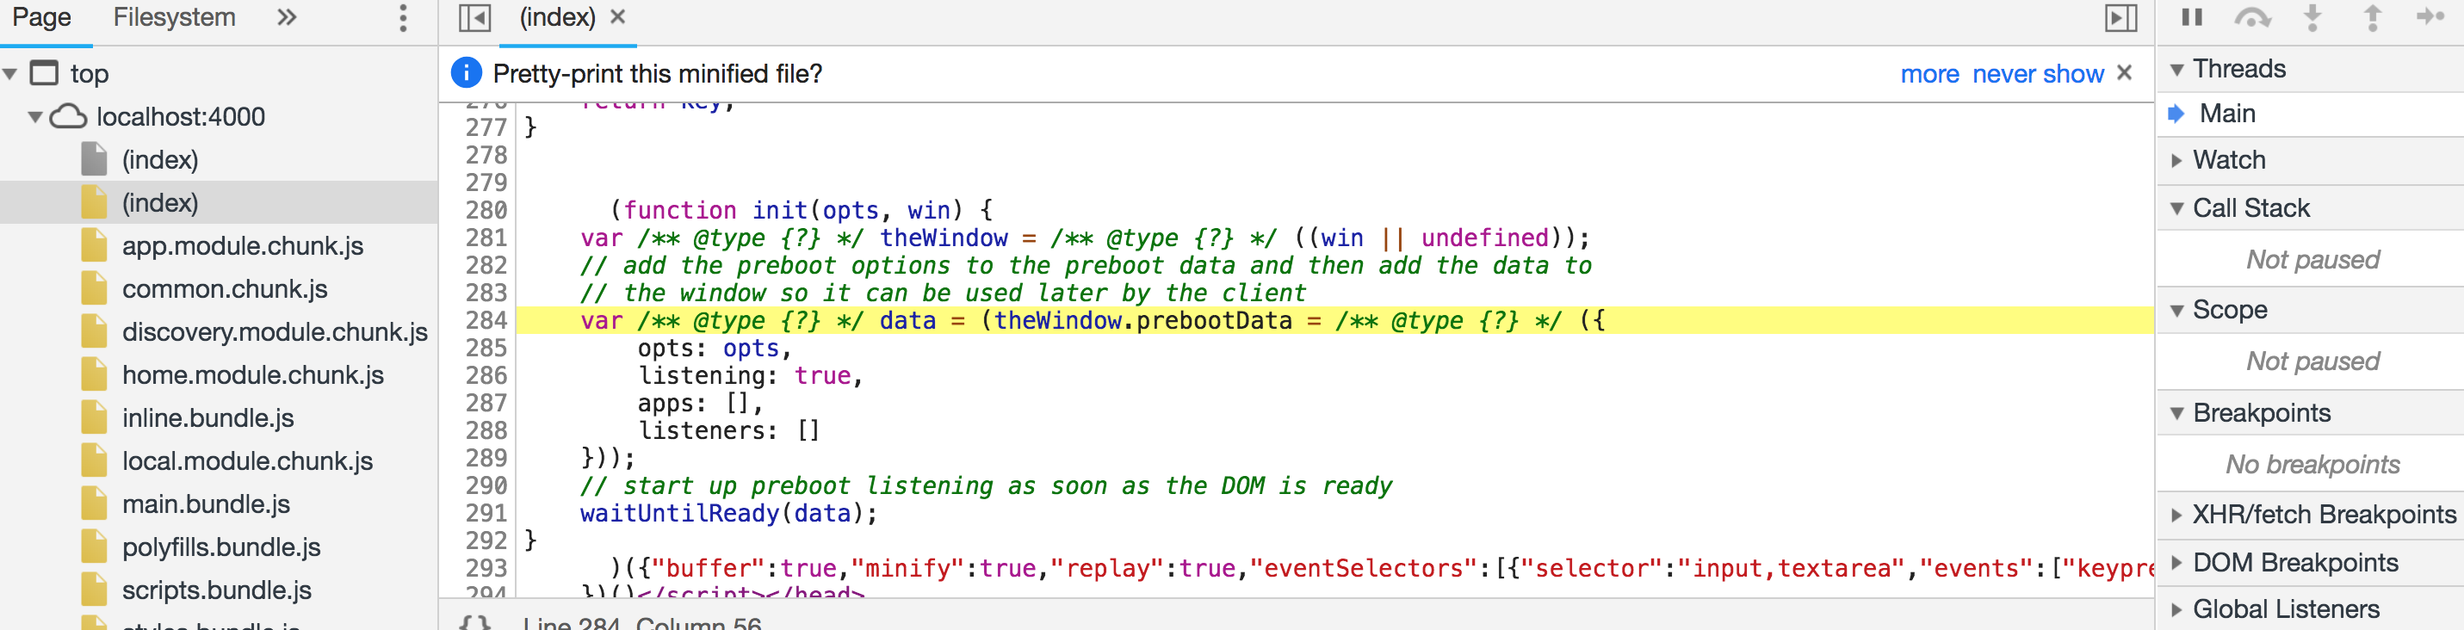Expand DOM Breakpoints section

click(x=2177, y=562)
